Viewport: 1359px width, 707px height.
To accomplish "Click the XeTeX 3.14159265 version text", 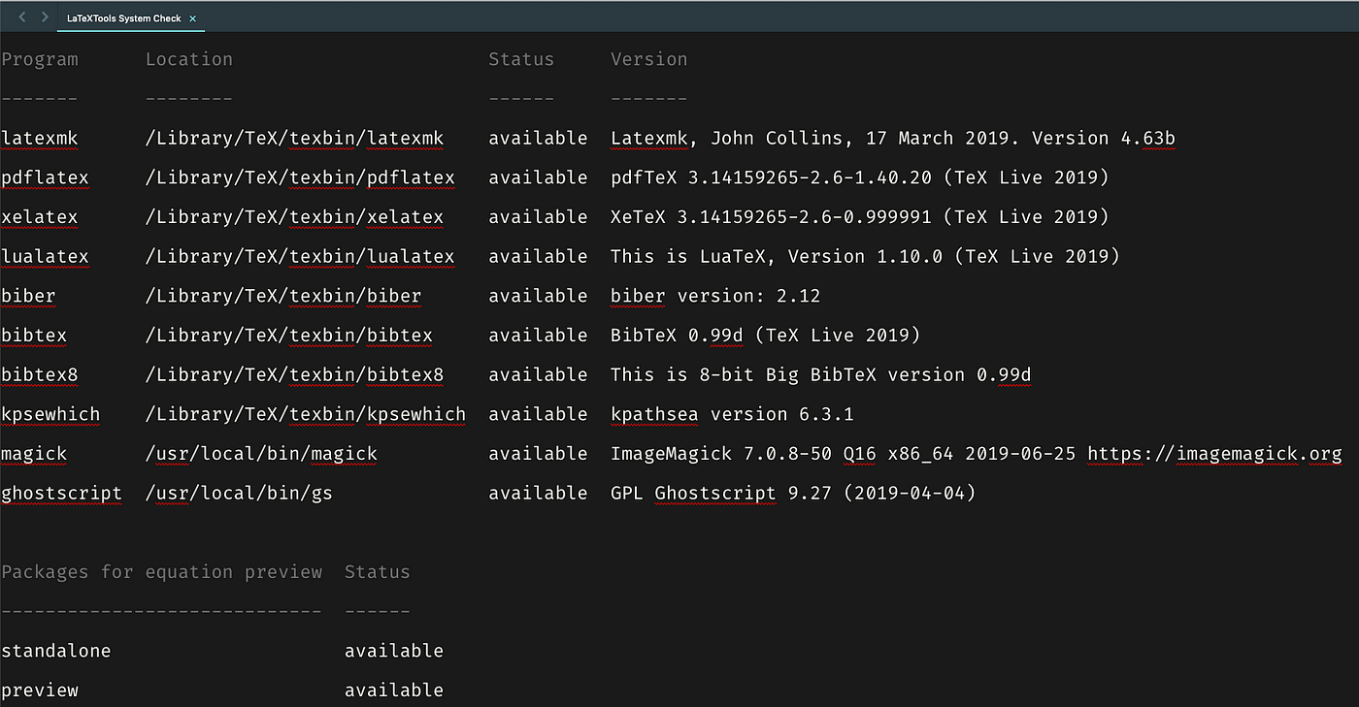I will [x=860, y=217].
